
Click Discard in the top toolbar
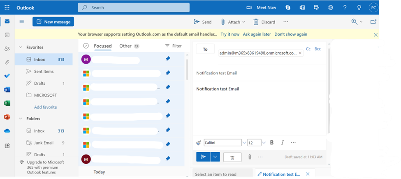(x=264, y=22)
